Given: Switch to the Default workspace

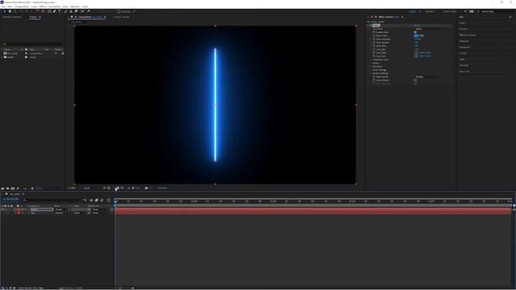Looking at the screenshot, I should (x=413, y=11).
